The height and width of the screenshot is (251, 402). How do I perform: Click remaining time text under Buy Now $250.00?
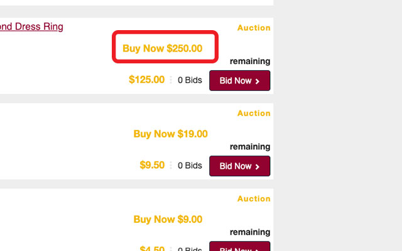click(250, 61)
